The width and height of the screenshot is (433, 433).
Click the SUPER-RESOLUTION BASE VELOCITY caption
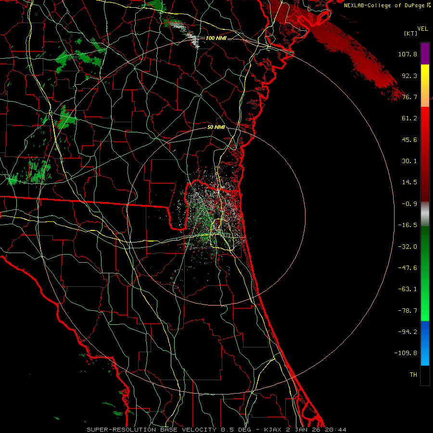[152, 430]
